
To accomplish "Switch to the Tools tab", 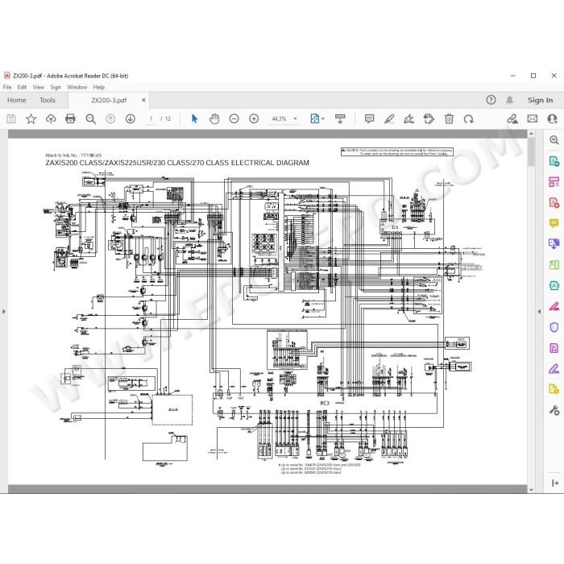I will (x=48, y=100).
